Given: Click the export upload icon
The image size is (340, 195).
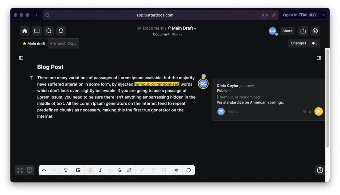Looking at the screenshot, I should 303,31.
